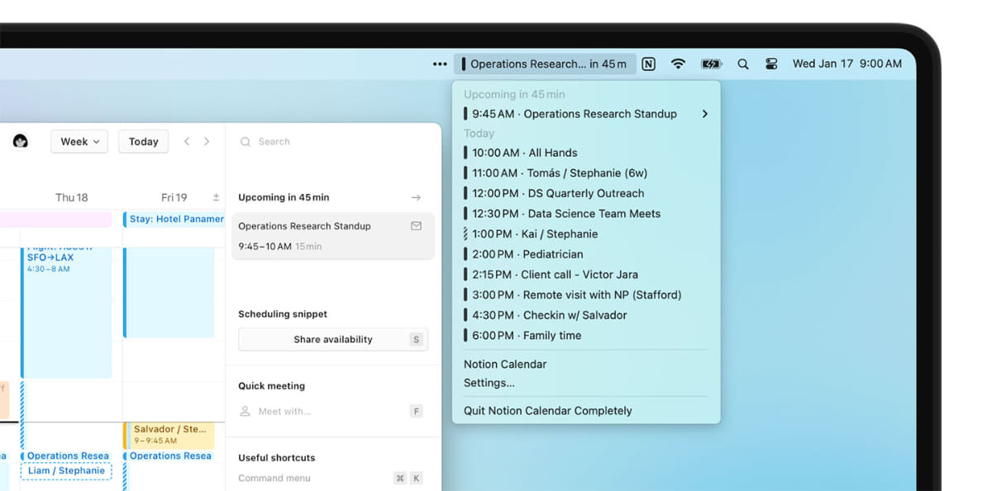Expand the 9:45 AM Operations Research Standup submenu arrow
The image size is (992, 491).
pos(705,114)
